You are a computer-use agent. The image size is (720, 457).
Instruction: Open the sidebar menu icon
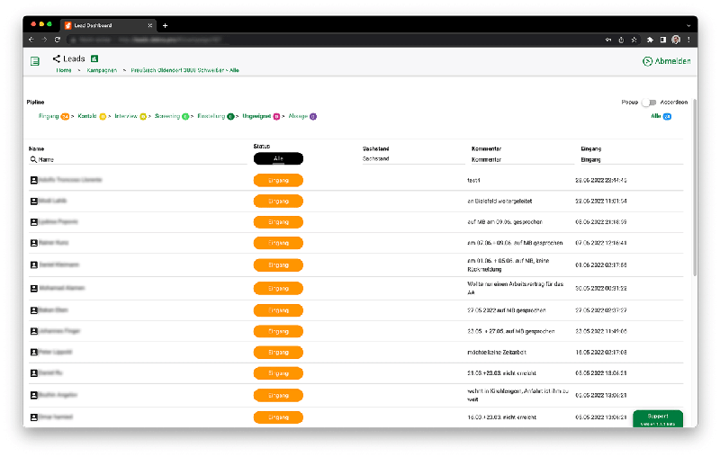pos(35,61)
